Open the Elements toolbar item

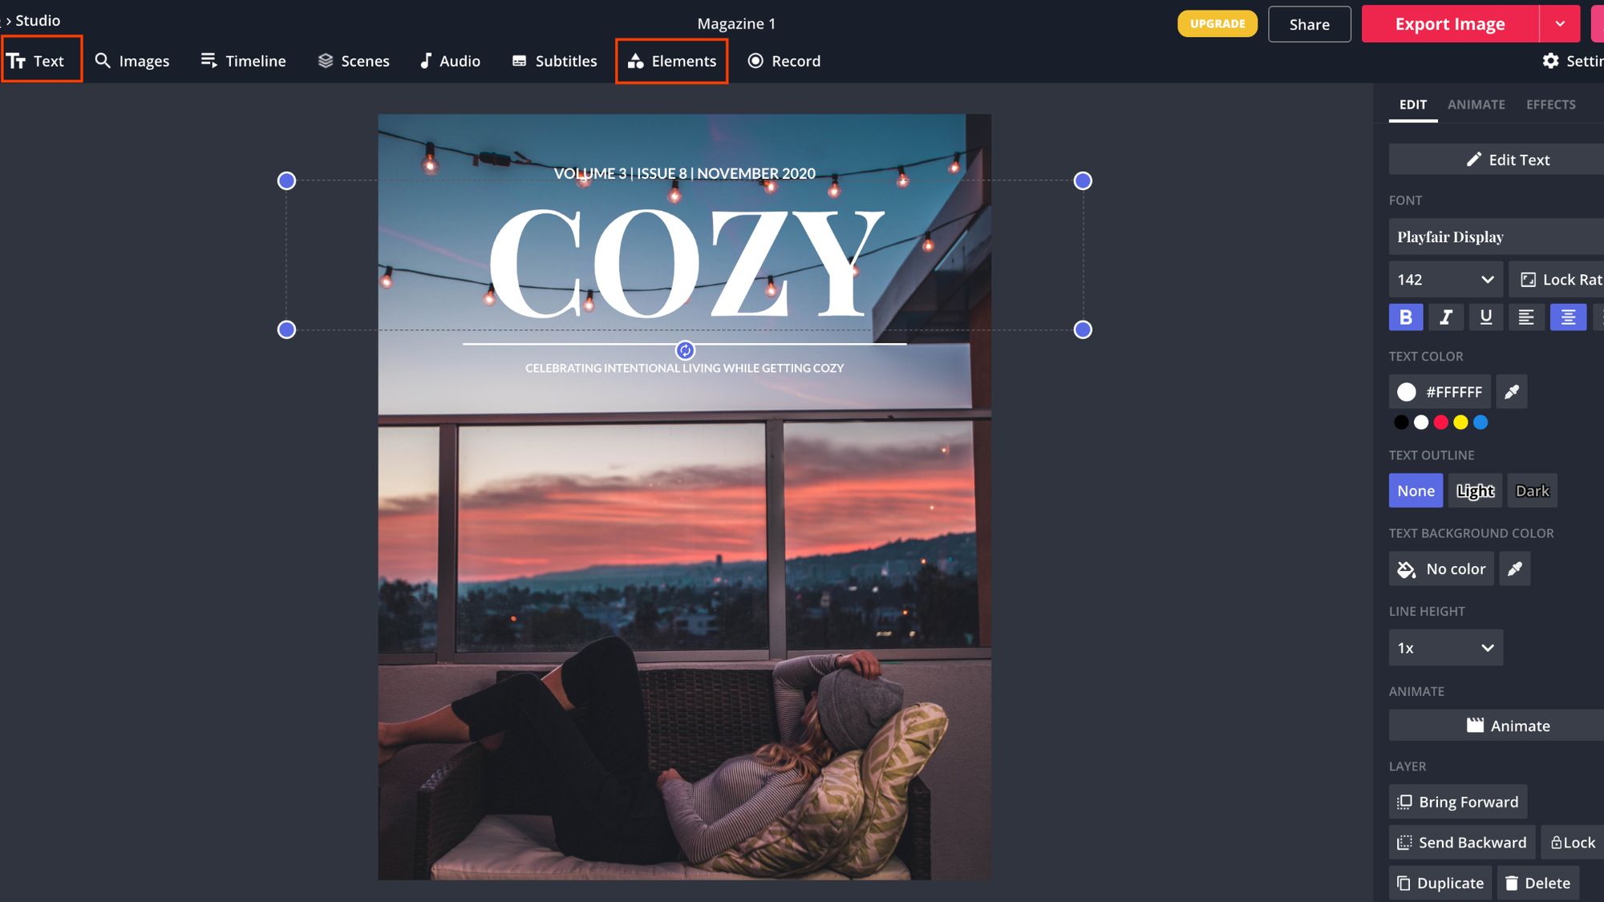point(672,61)
